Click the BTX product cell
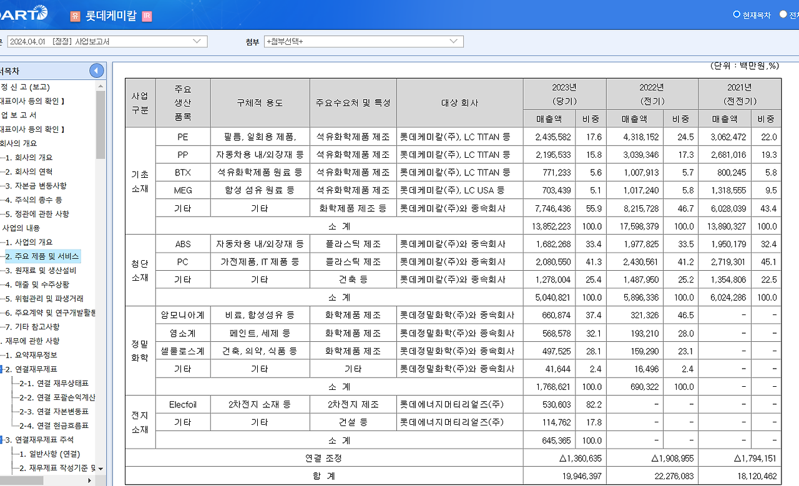Viewport: 799px width, 486px height. click(183, 172)
